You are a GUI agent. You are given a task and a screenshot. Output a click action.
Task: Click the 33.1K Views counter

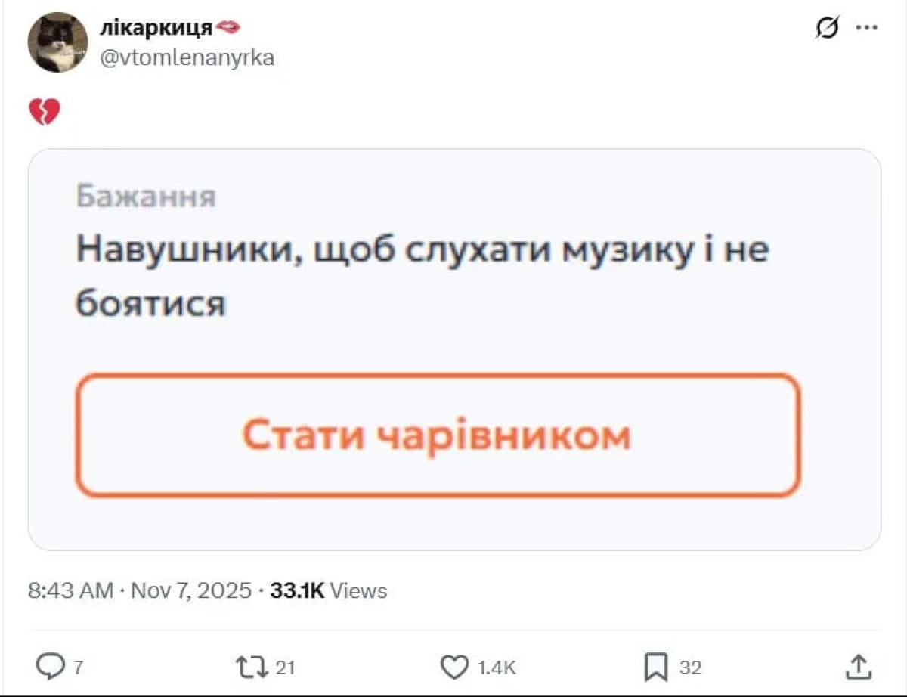pyautogui.click(x=329, y=590)
